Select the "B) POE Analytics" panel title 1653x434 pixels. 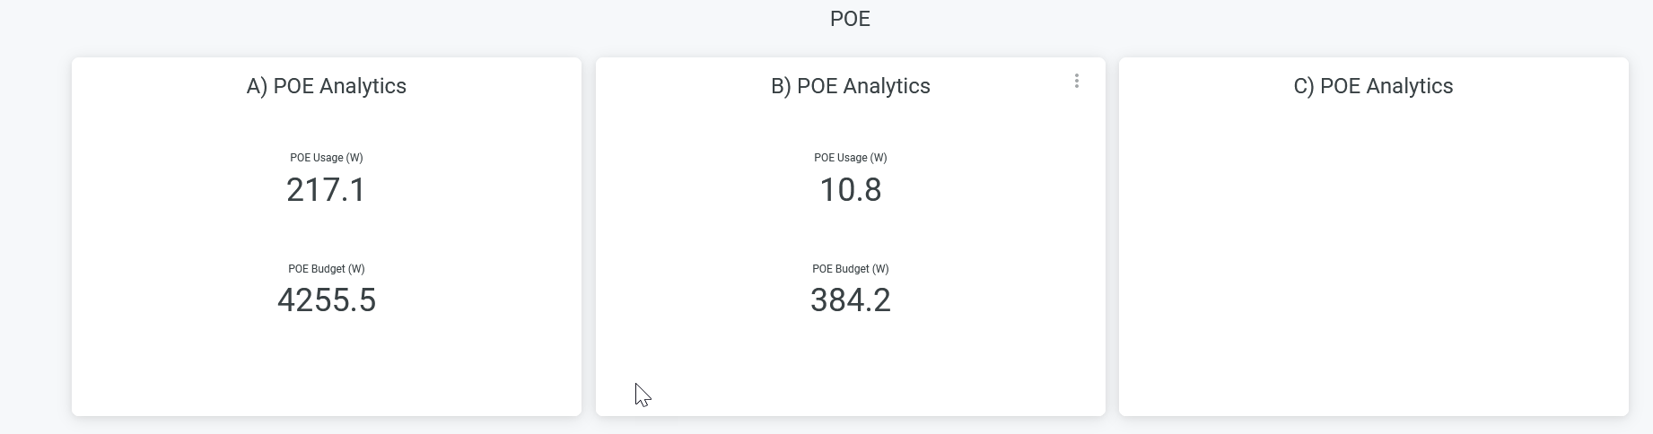coord(850,86)
